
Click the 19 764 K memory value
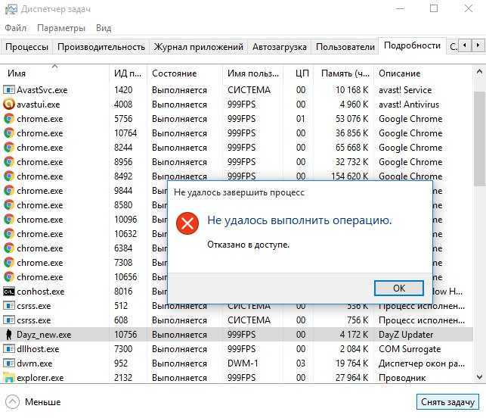[351, 363]
